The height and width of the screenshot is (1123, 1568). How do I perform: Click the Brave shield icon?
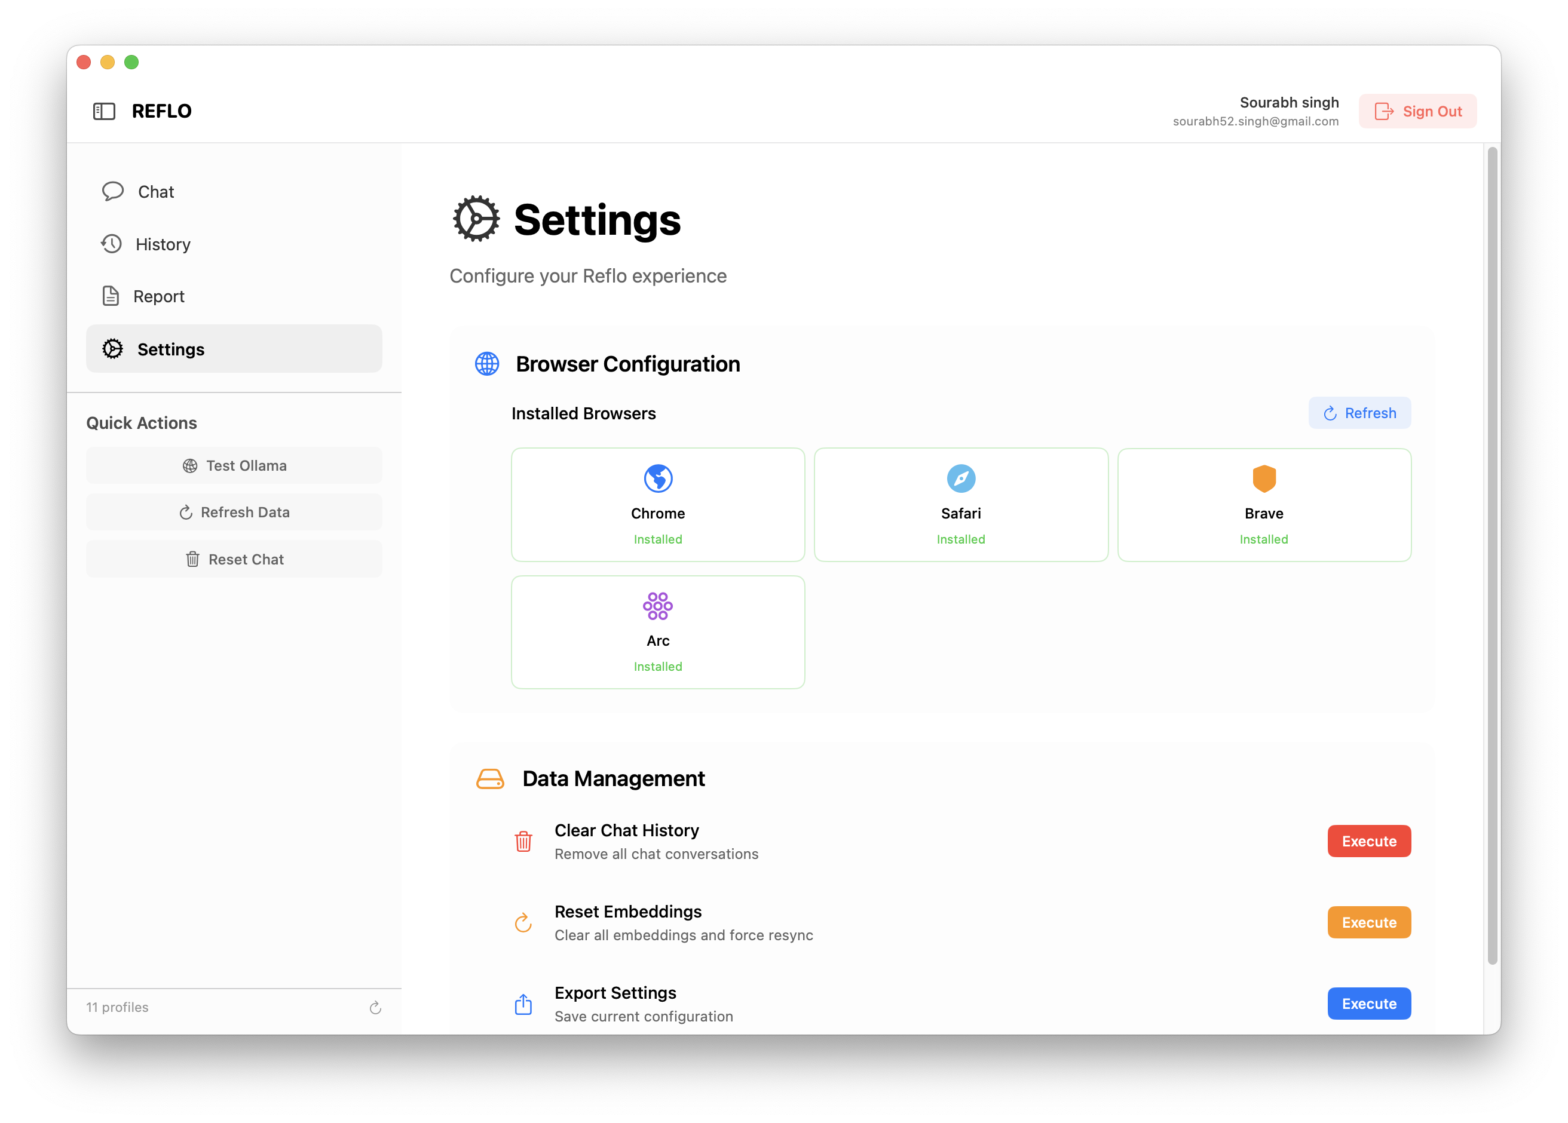(1263, 478)
